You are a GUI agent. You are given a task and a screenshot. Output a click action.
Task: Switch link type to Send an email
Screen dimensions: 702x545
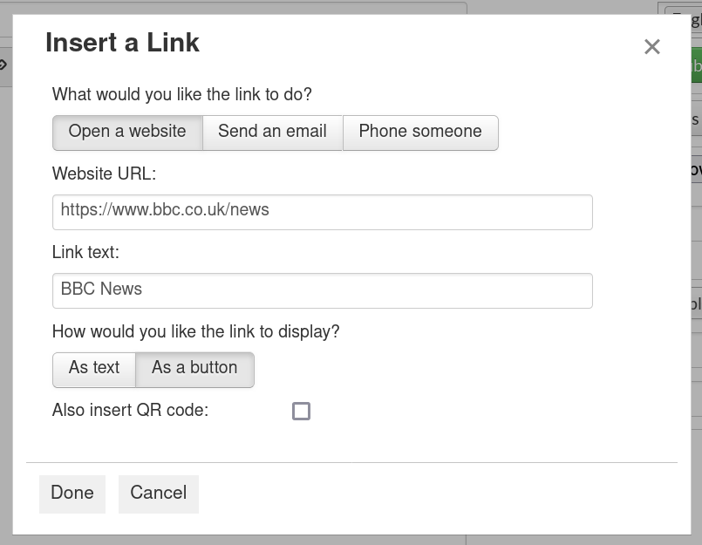[272, 132]
